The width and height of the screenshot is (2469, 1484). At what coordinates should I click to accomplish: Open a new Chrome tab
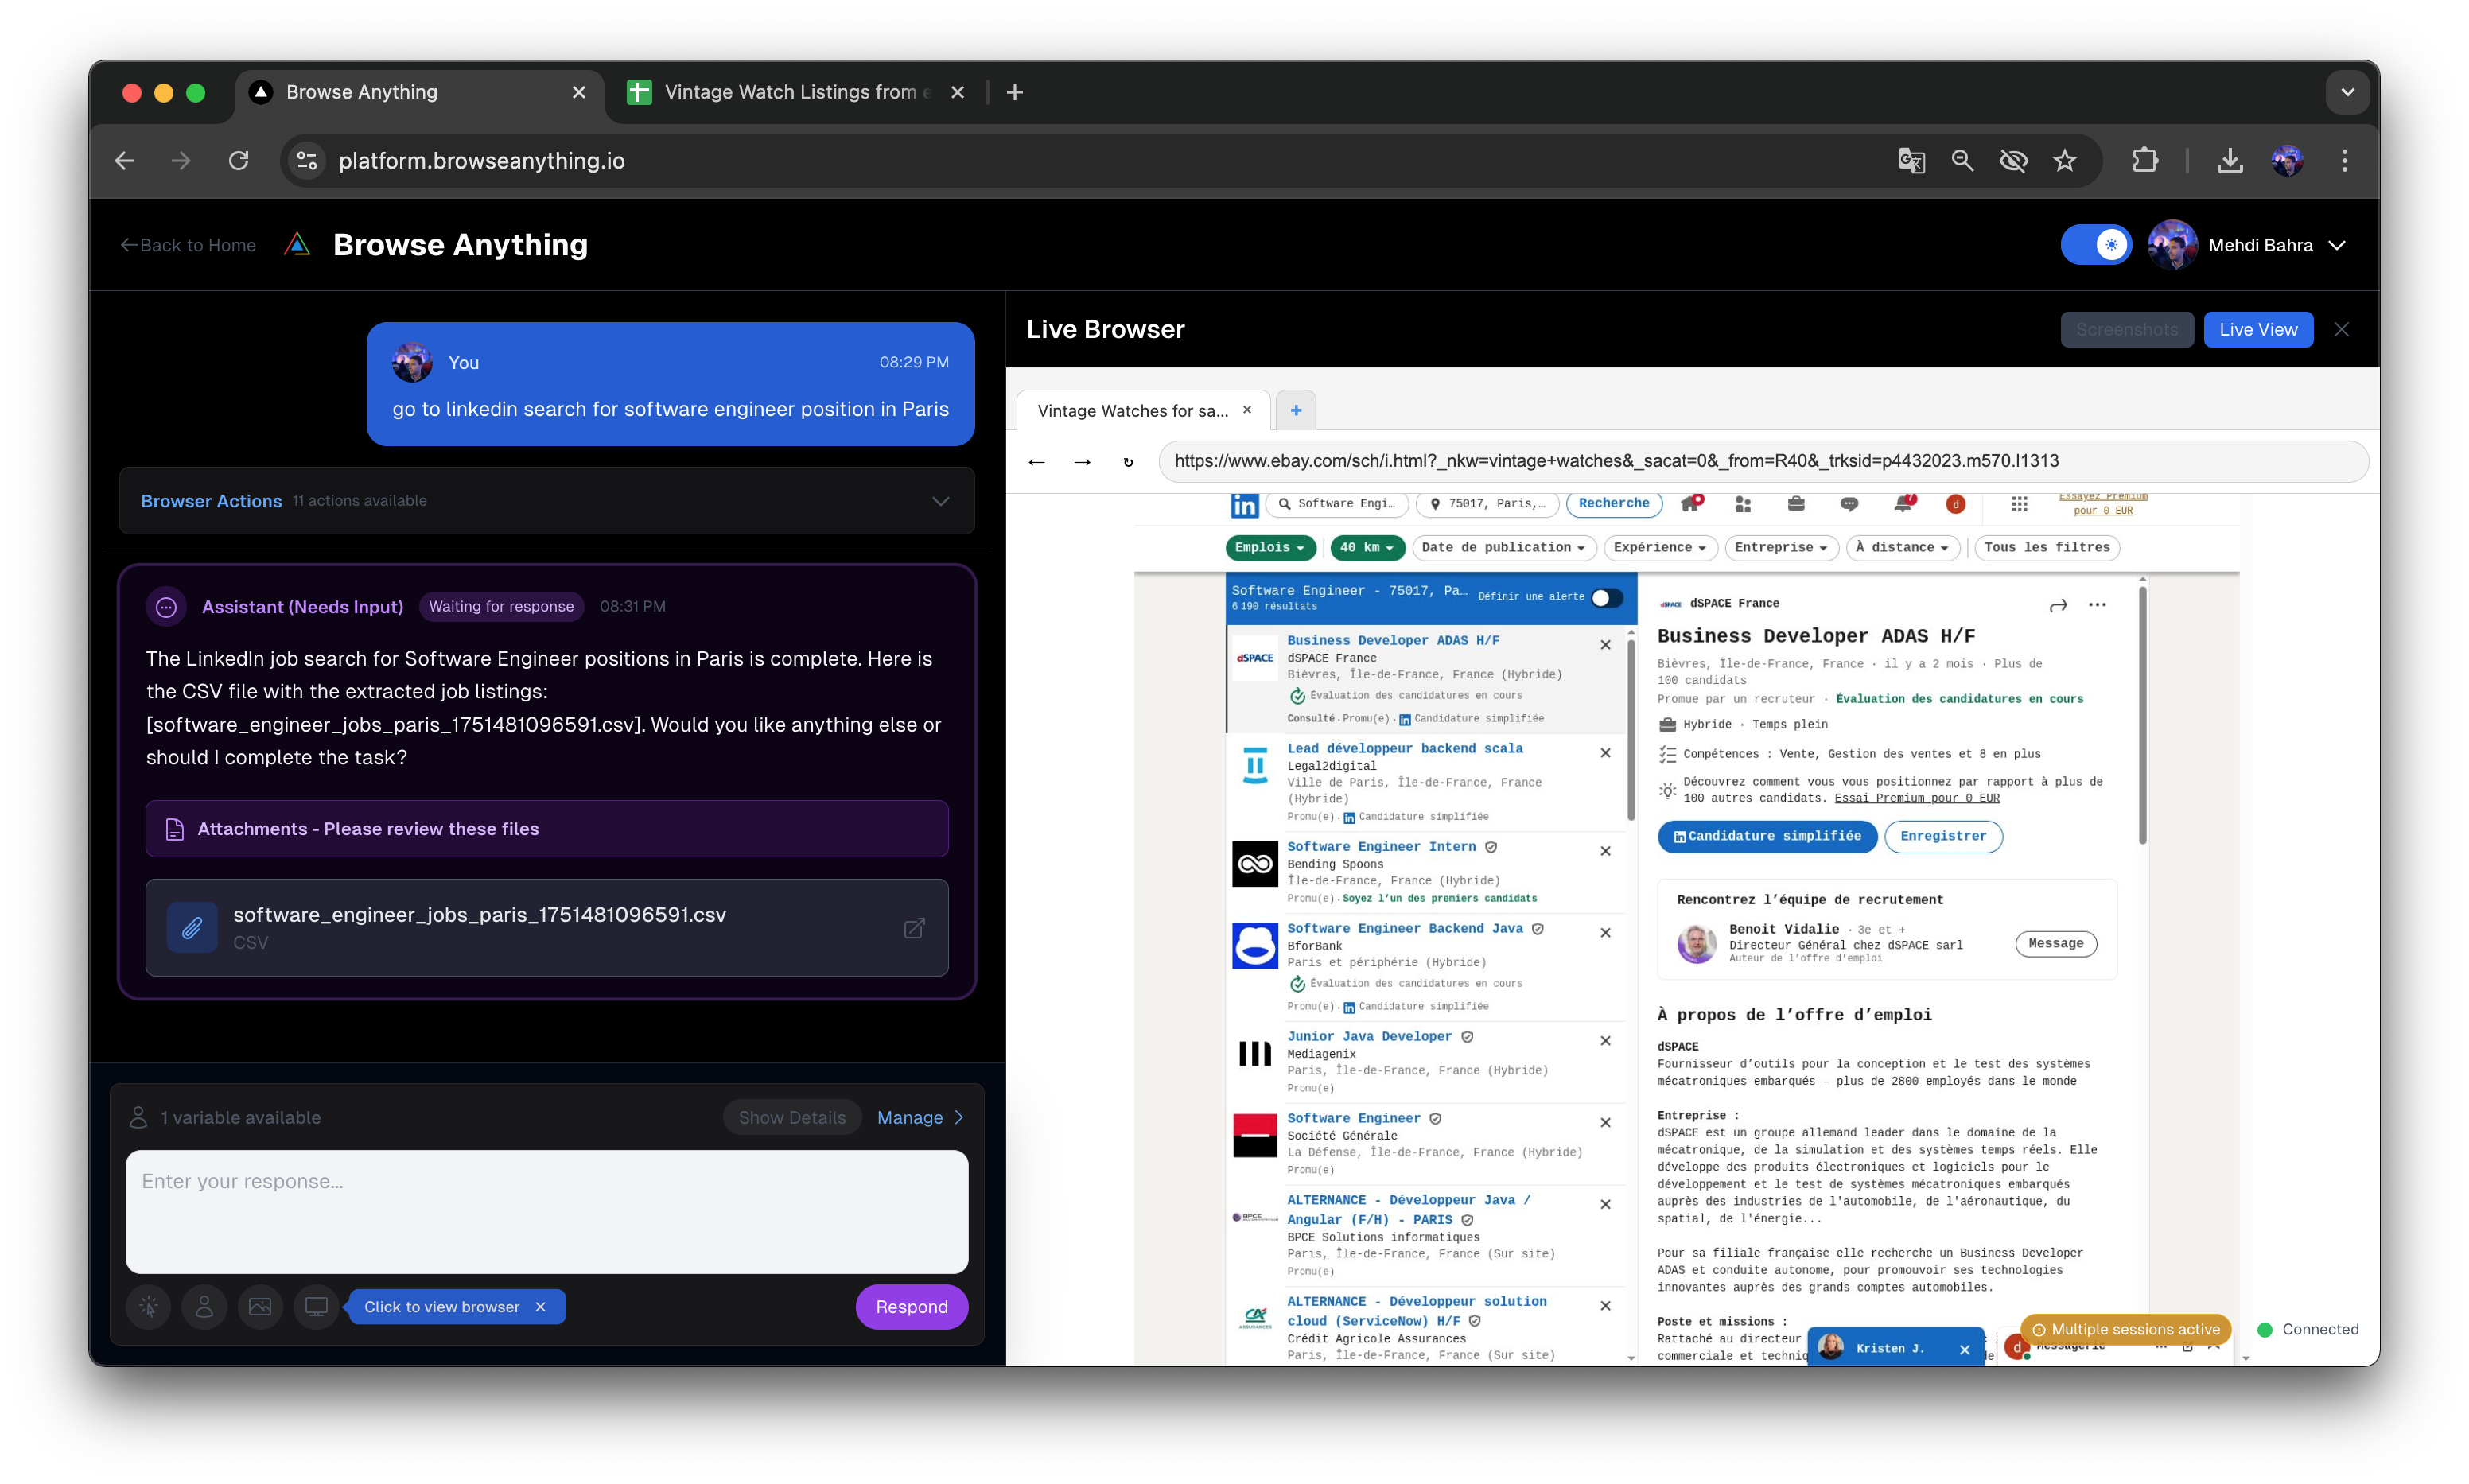point(1014,92)
